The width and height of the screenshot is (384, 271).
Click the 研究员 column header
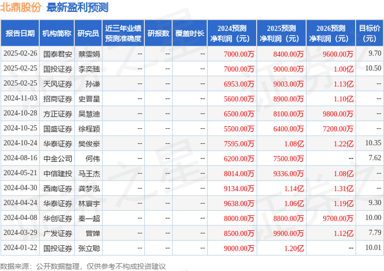[88, 33]
